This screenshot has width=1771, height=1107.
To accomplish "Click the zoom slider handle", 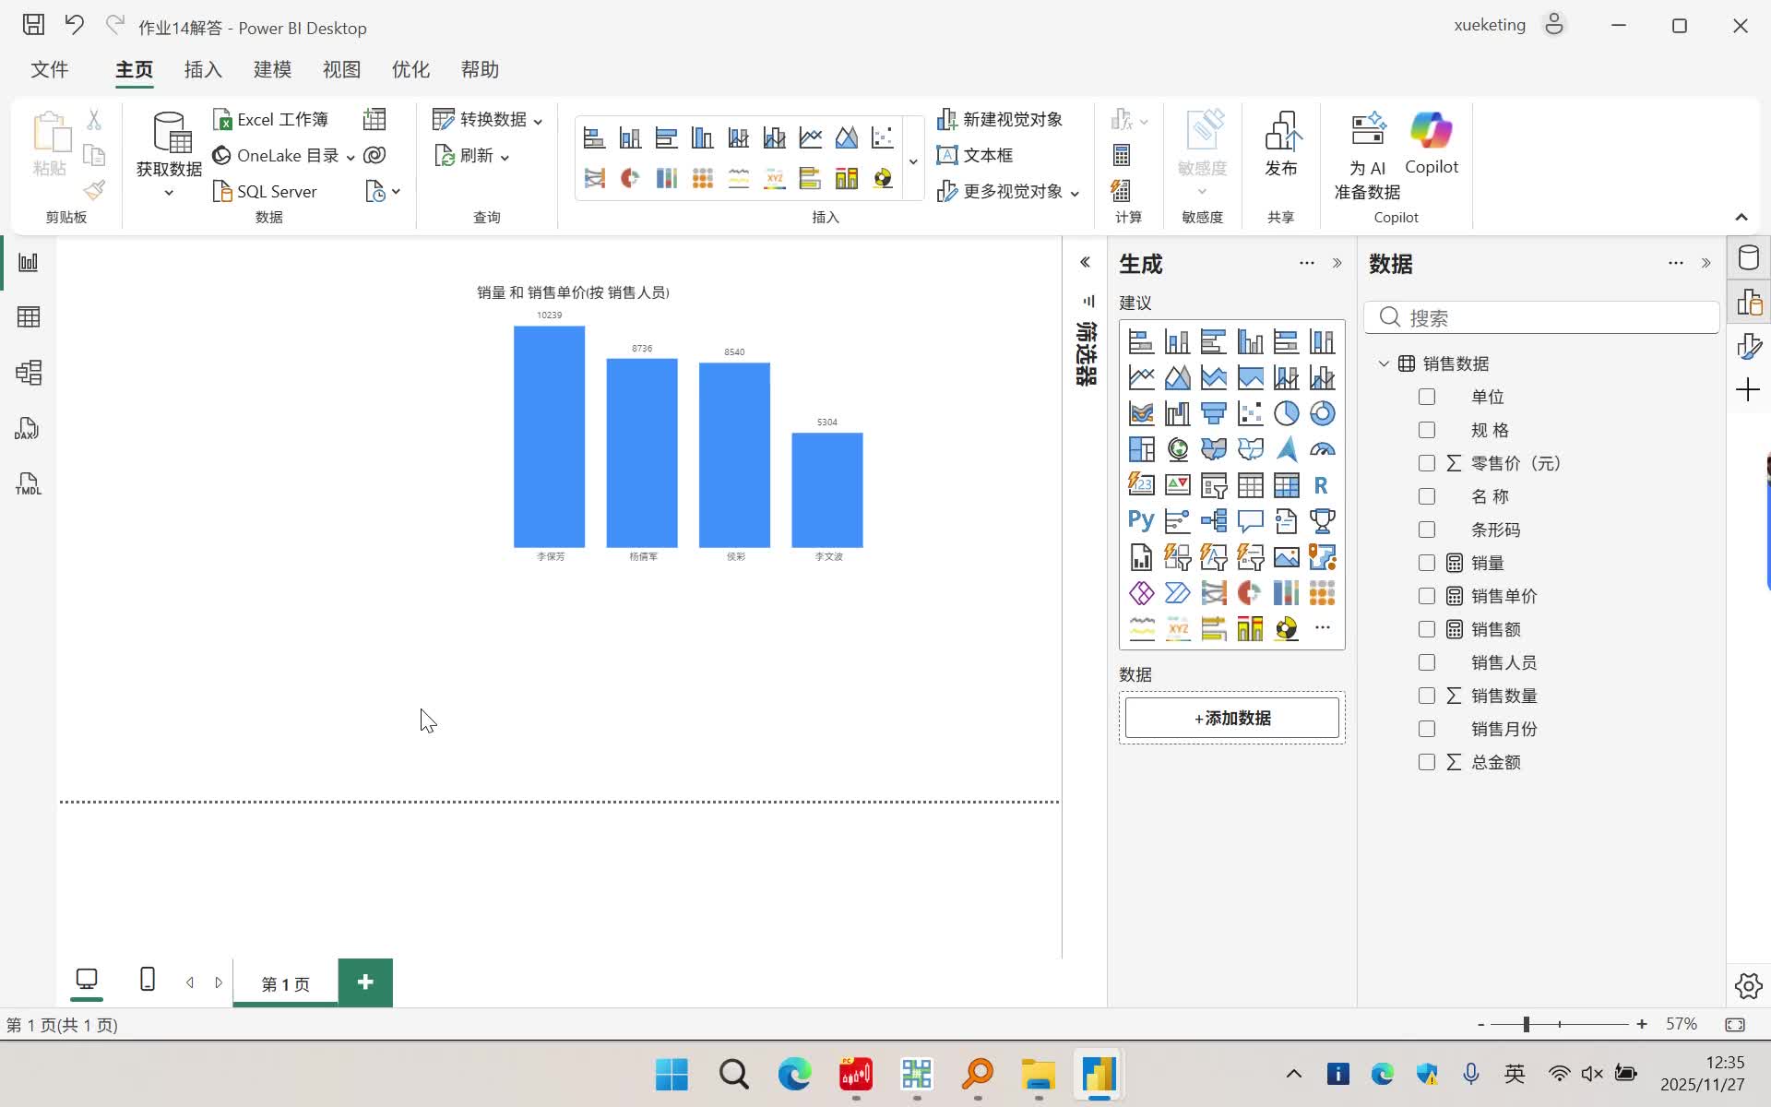I will [x=1527, y=1024].
